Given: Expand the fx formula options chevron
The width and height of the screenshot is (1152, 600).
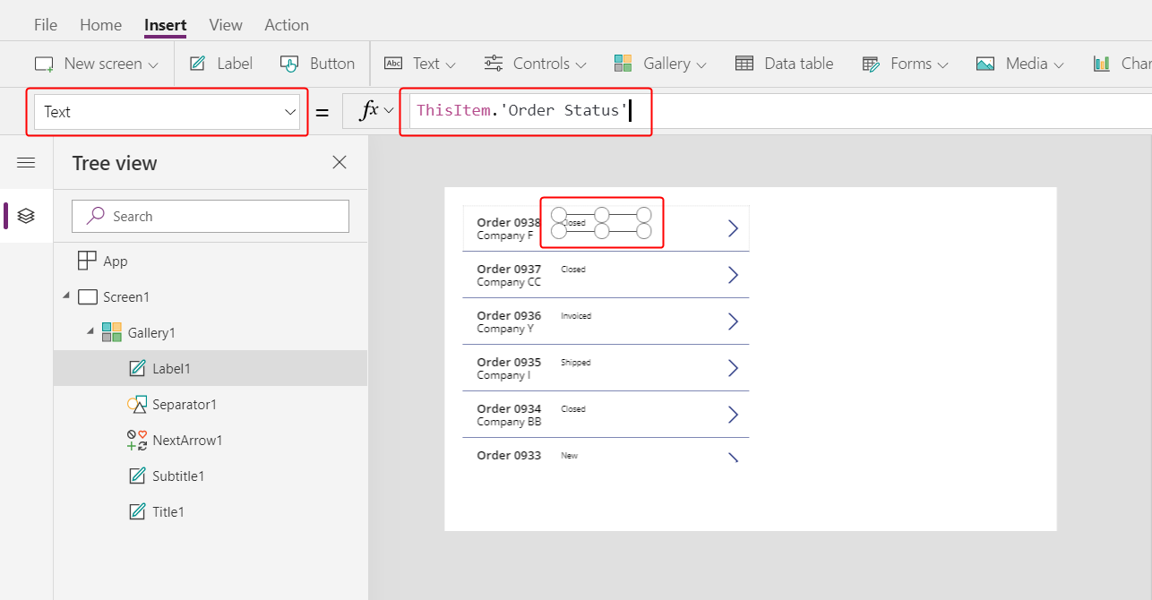Looking at the screenshot, I should click(x=389, y=110).
